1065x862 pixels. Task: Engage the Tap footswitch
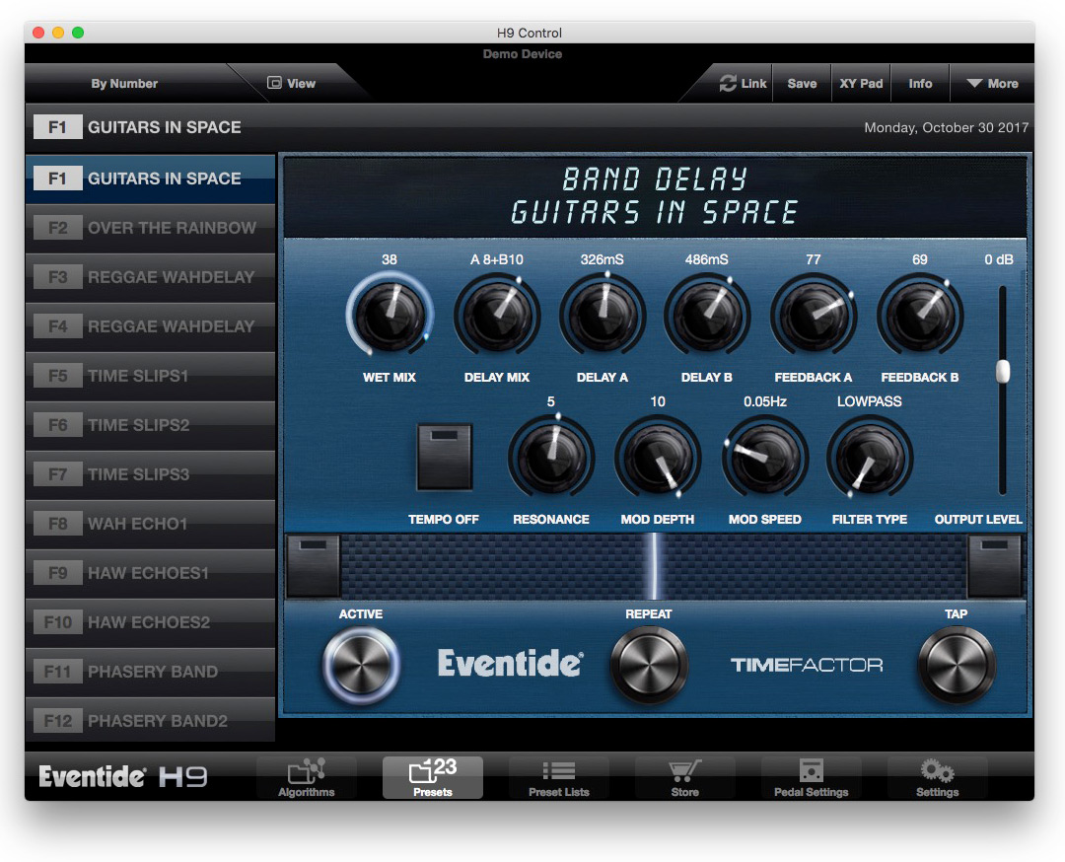[x=956, y=665]
